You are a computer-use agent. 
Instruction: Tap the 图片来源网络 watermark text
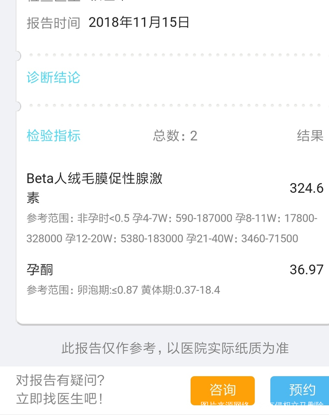tap(225, 406)
